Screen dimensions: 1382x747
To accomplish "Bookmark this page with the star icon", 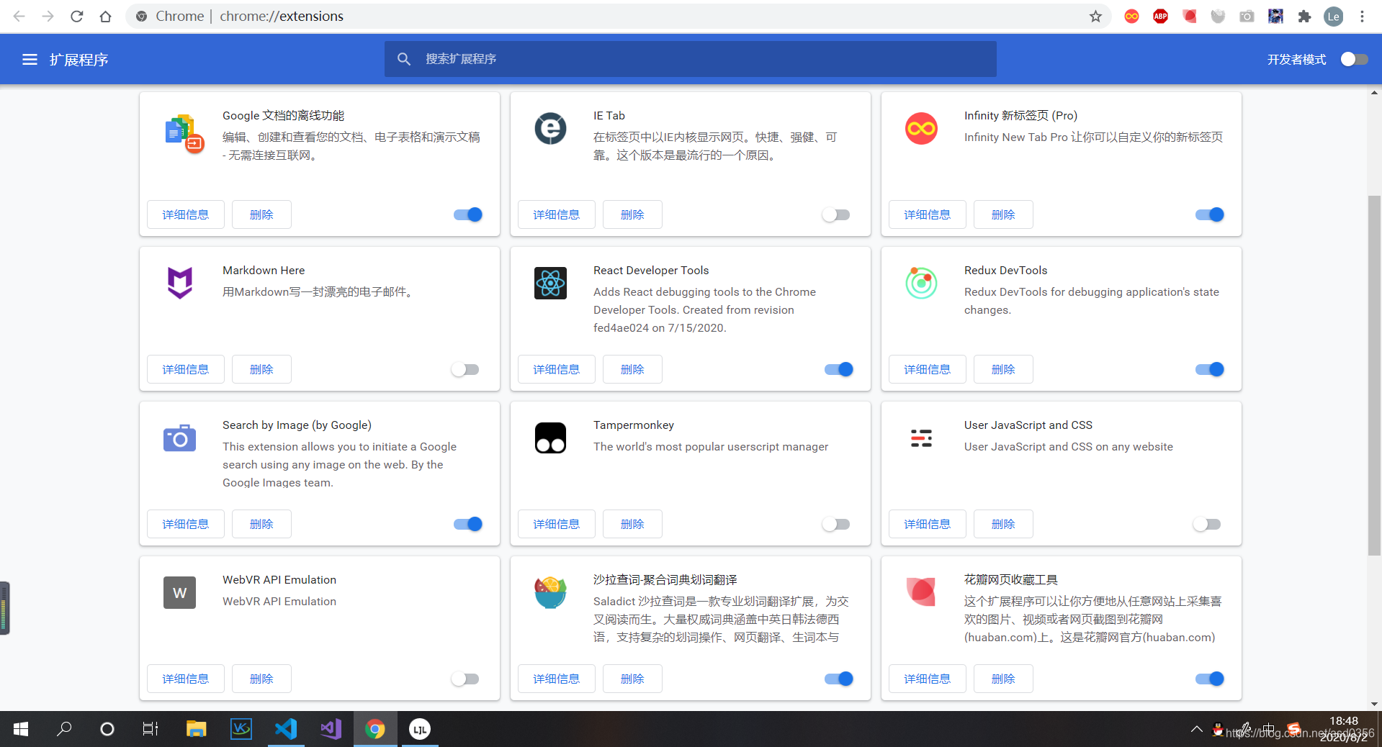I will coord(1095,17).
